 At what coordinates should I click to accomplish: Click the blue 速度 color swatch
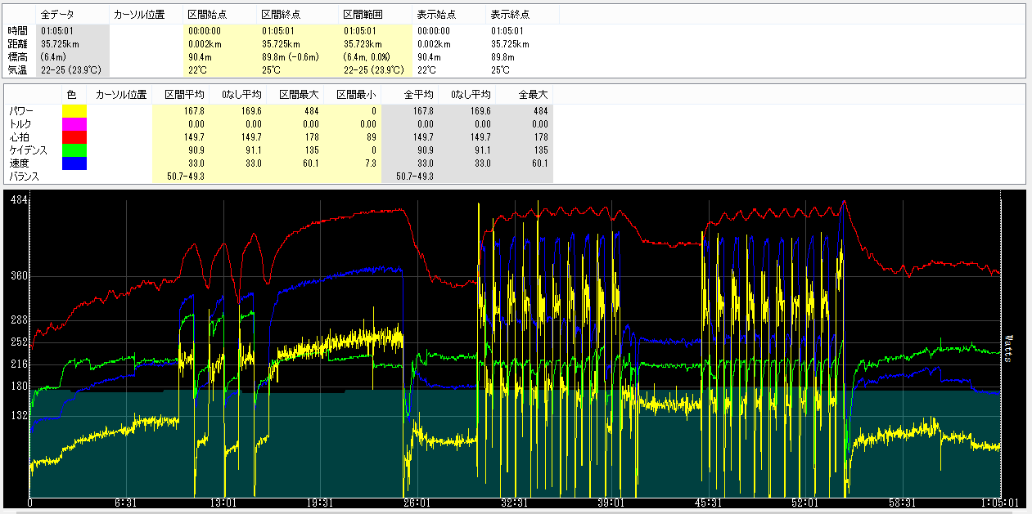pos(74,163)
